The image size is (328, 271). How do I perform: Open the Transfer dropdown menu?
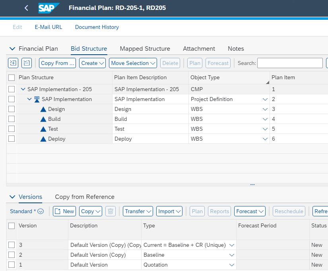(x=138, y=211)
